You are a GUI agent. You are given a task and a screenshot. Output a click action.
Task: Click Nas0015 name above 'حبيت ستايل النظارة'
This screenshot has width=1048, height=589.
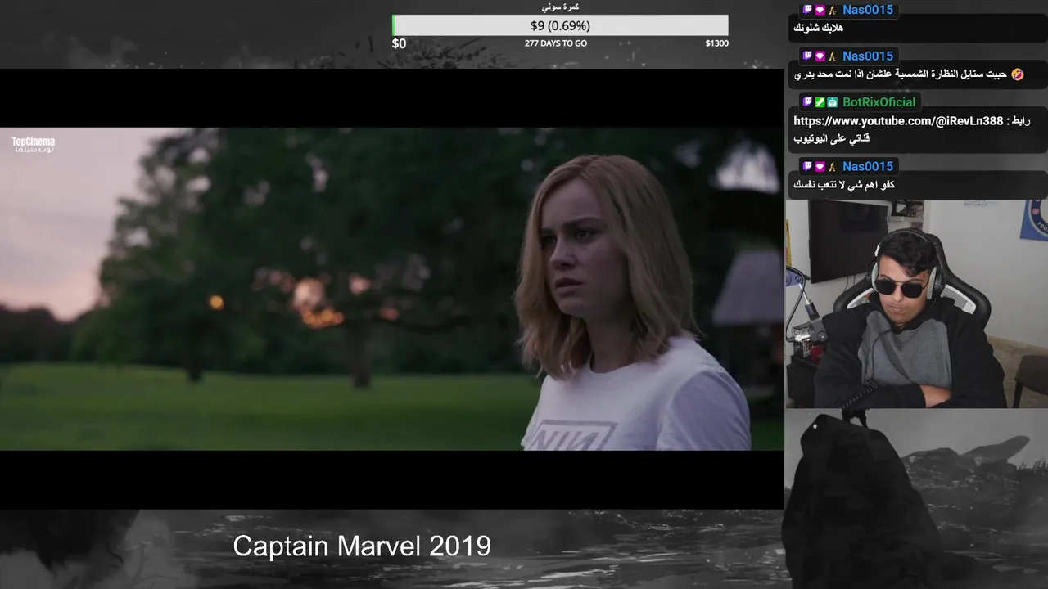pos(868,56)
